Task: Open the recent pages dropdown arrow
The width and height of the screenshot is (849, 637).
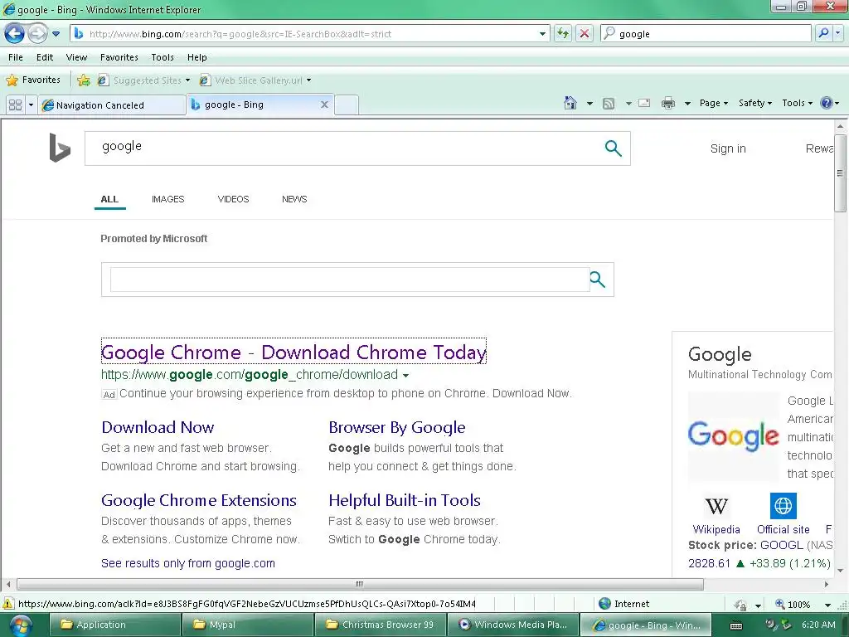Action: coord(56,33)
